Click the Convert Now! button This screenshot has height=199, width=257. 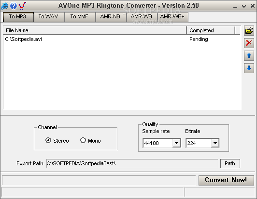click(x=226, y=180)
